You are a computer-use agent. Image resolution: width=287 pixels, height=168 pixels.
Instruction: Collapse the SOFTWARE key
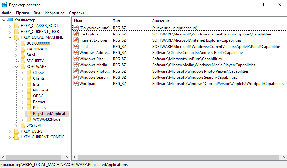tap(16, 67)
